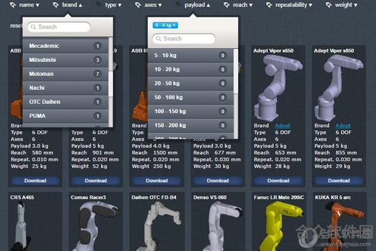Viewport: 376px width, 251px height.
Task: Select Mecademic in brand list
Action: click(x=65, y=46)
